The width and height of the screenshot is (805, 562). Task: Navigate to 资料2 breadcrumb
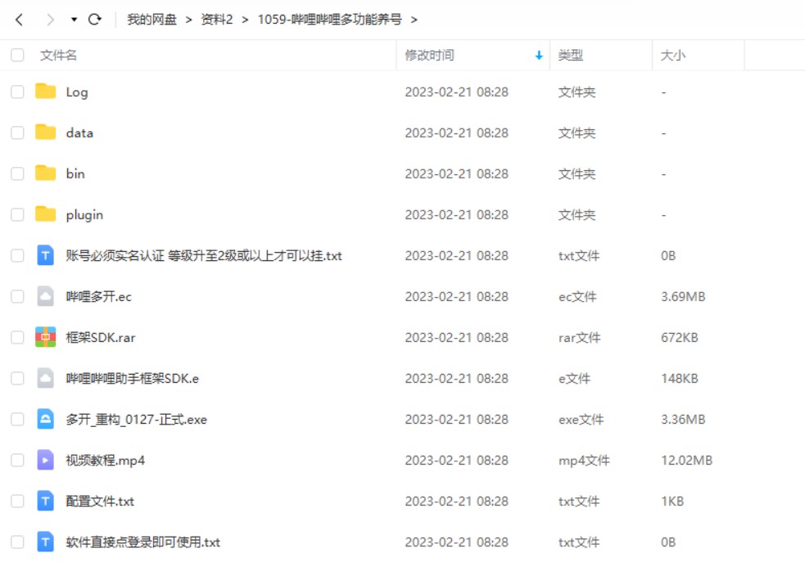point(217,20)
